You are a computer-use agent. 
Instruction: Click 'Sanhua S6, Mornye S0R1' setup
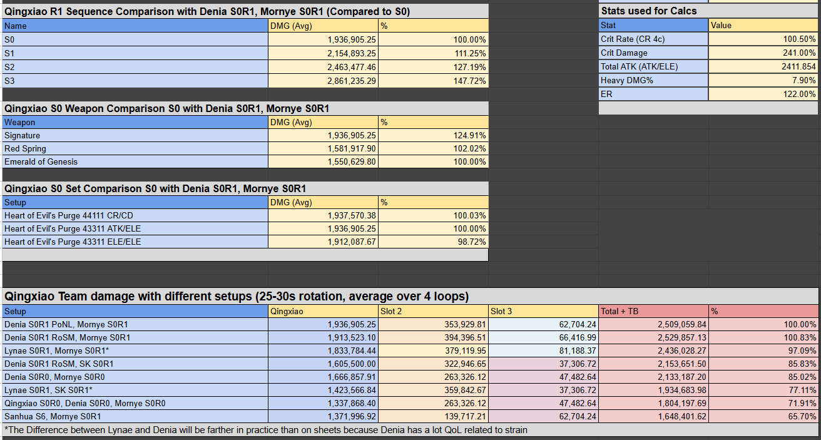click(135, 416)
